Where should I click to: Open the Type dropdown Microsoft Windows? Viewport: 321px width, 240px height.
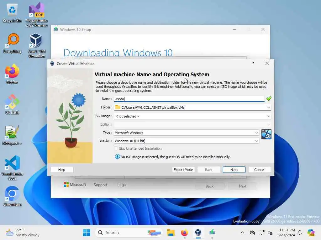coord(187,132)
